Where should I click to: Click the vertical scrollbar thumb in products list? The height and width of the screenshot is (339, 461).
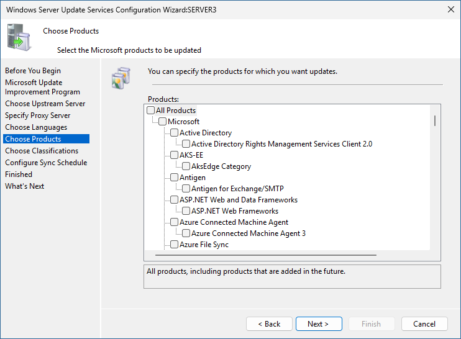[435, 120]
